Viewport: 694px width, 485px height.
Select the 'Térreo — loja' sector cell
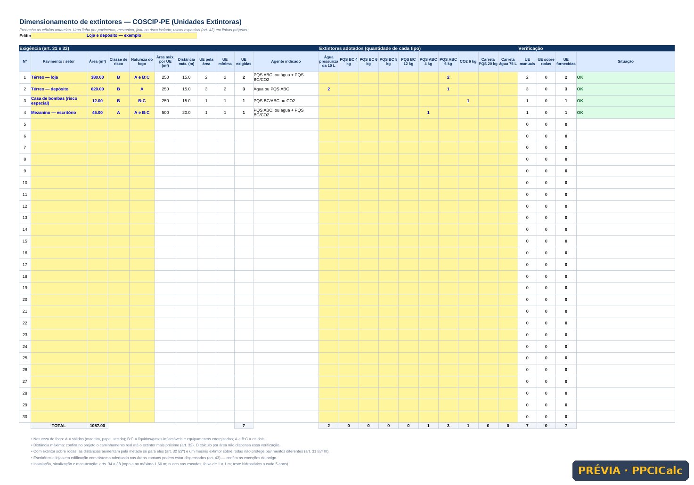pyautogui.click(x=59, y=77)
